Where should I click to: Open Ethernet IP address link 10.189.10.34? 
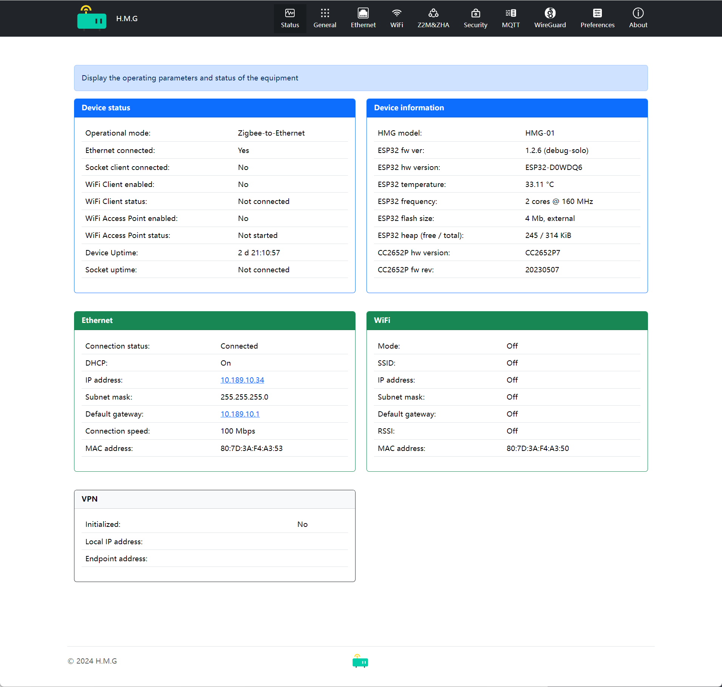(x=242, y=380)
